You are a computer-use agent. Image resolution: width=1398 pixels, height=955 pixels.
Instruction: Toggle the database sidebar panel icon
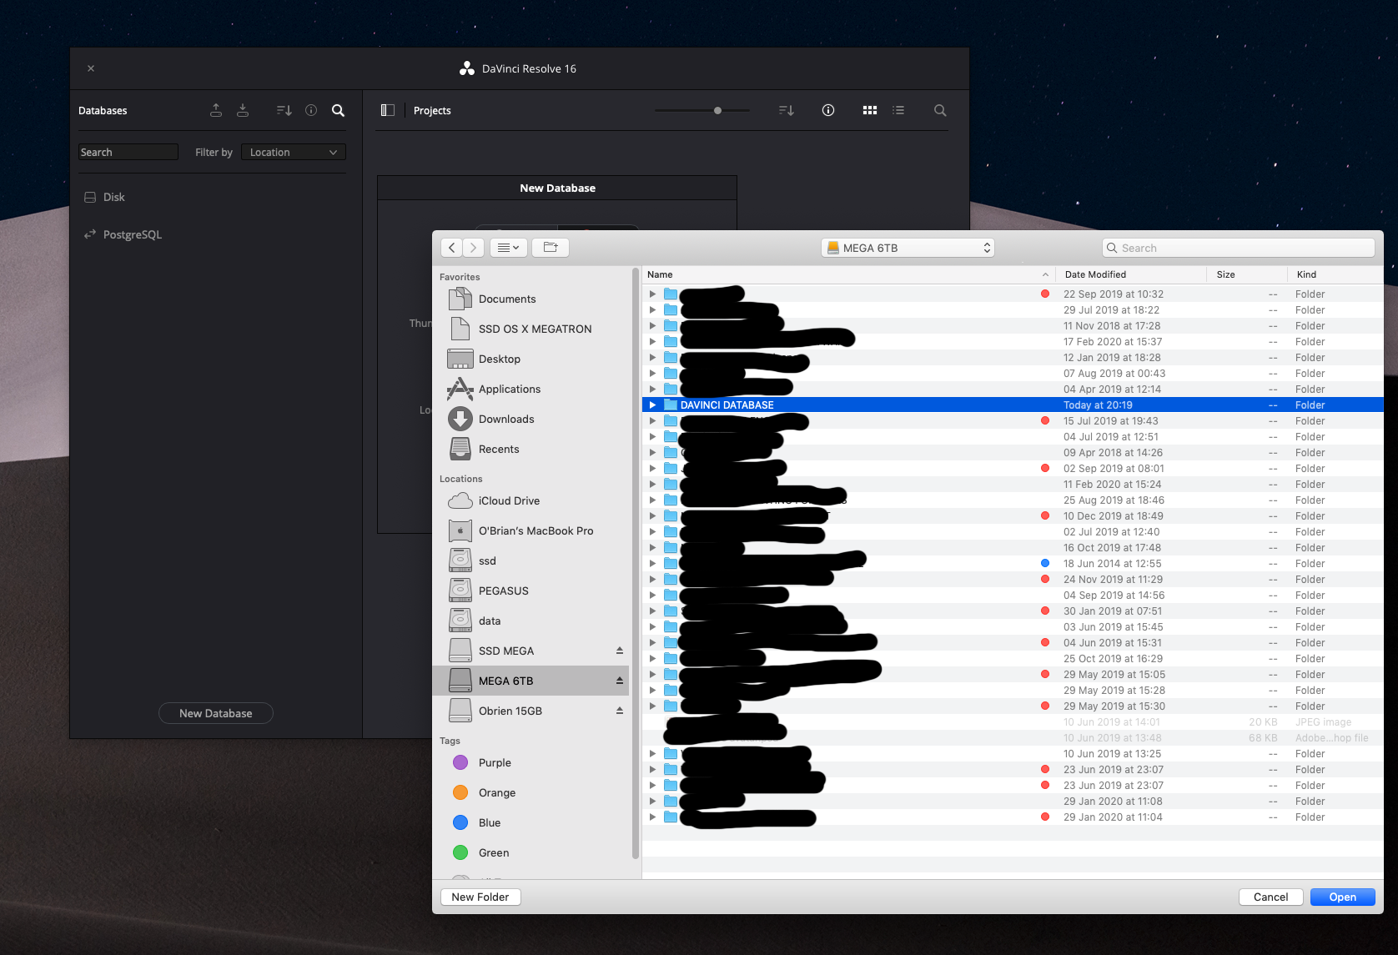click(388, 110)
